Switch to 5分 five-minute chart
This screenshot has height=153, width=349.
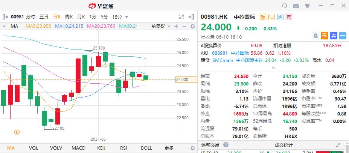coord(104,16)
